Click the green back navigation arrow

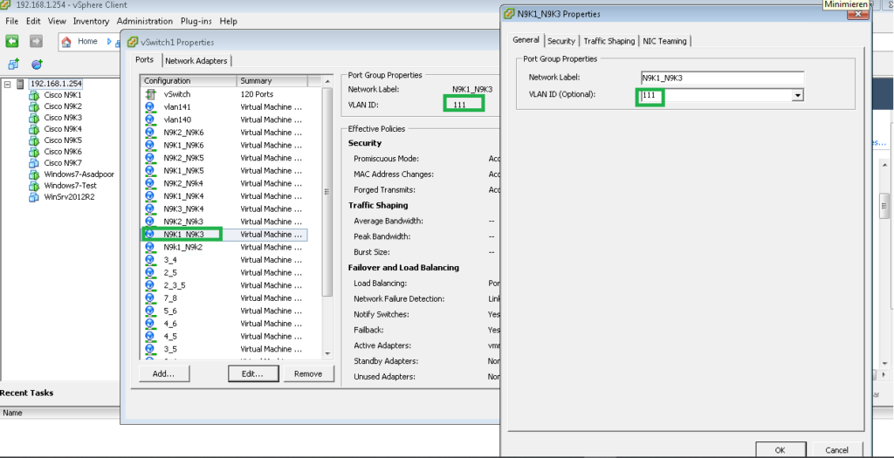(x=12, y=42)
